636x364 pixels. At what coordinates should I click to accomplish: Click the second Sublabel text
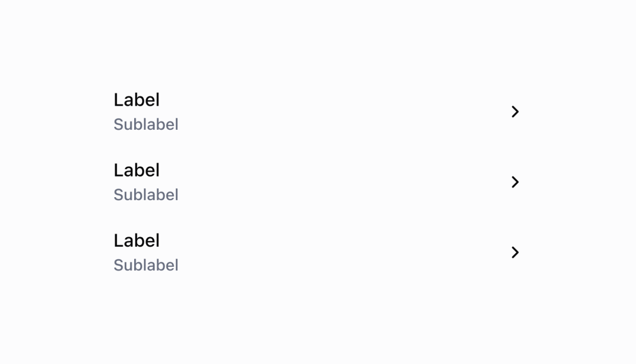tap(146, 195)
